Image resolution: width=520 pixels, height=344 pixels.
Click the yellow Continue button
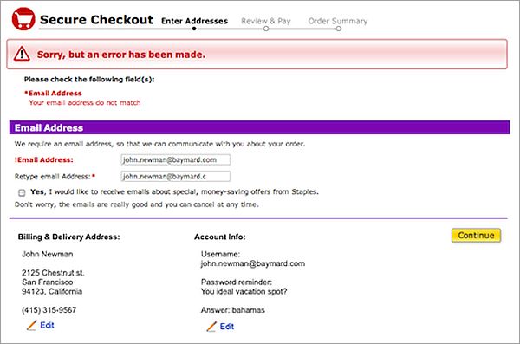click(x=476, y=235)
